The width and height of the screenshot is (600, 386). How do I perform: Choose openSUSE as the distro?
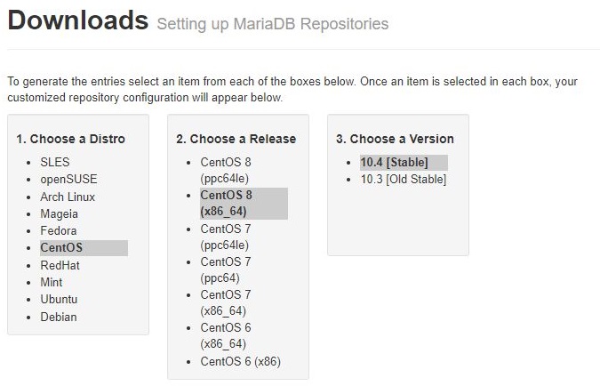(68, 179)
